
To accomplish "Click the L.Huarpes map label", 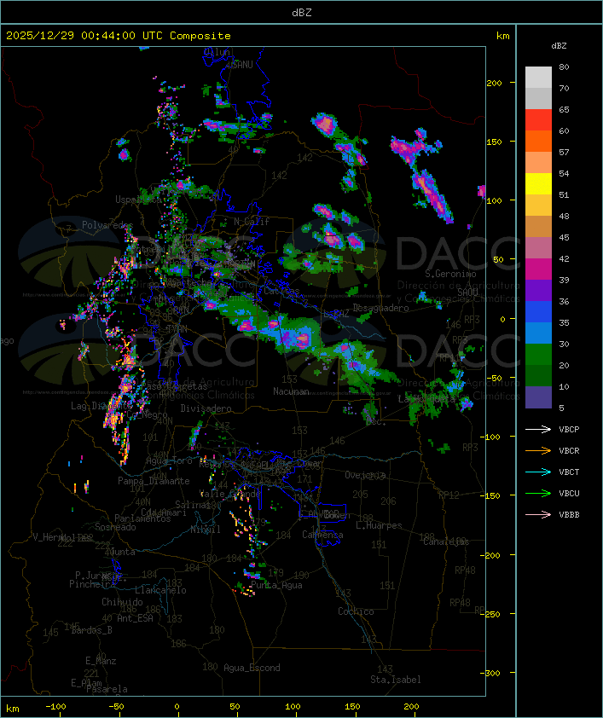I will click(x=379, y=525).
